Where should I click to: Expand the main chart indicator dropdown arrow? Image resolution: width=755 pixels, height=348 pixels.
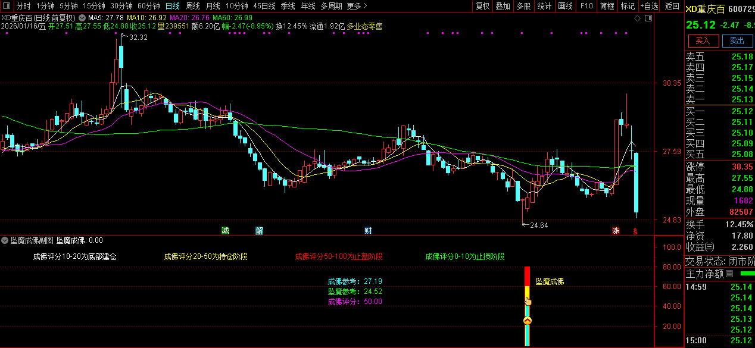(x=82, y=18)
